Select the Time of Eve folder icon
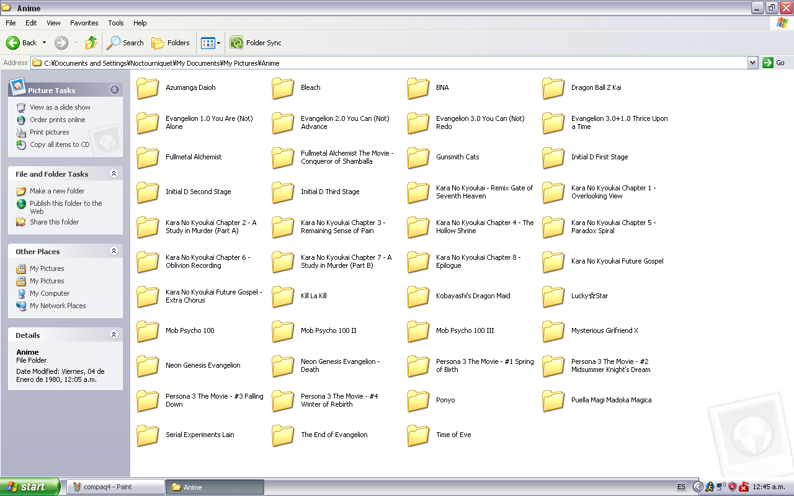This screenshot has width=794, height=496. [418, 435]
